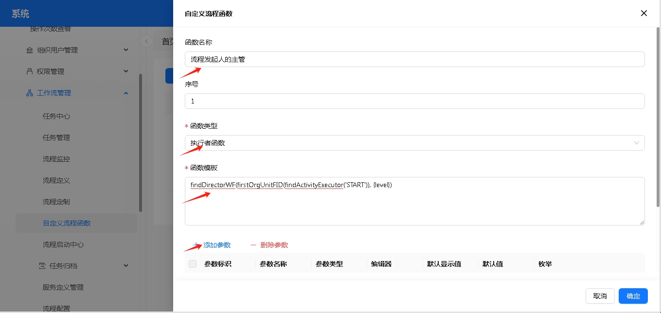Select 自定义流程函数 in the sidebar
This screenshot has height=313, width=661.
pos(76,223)
